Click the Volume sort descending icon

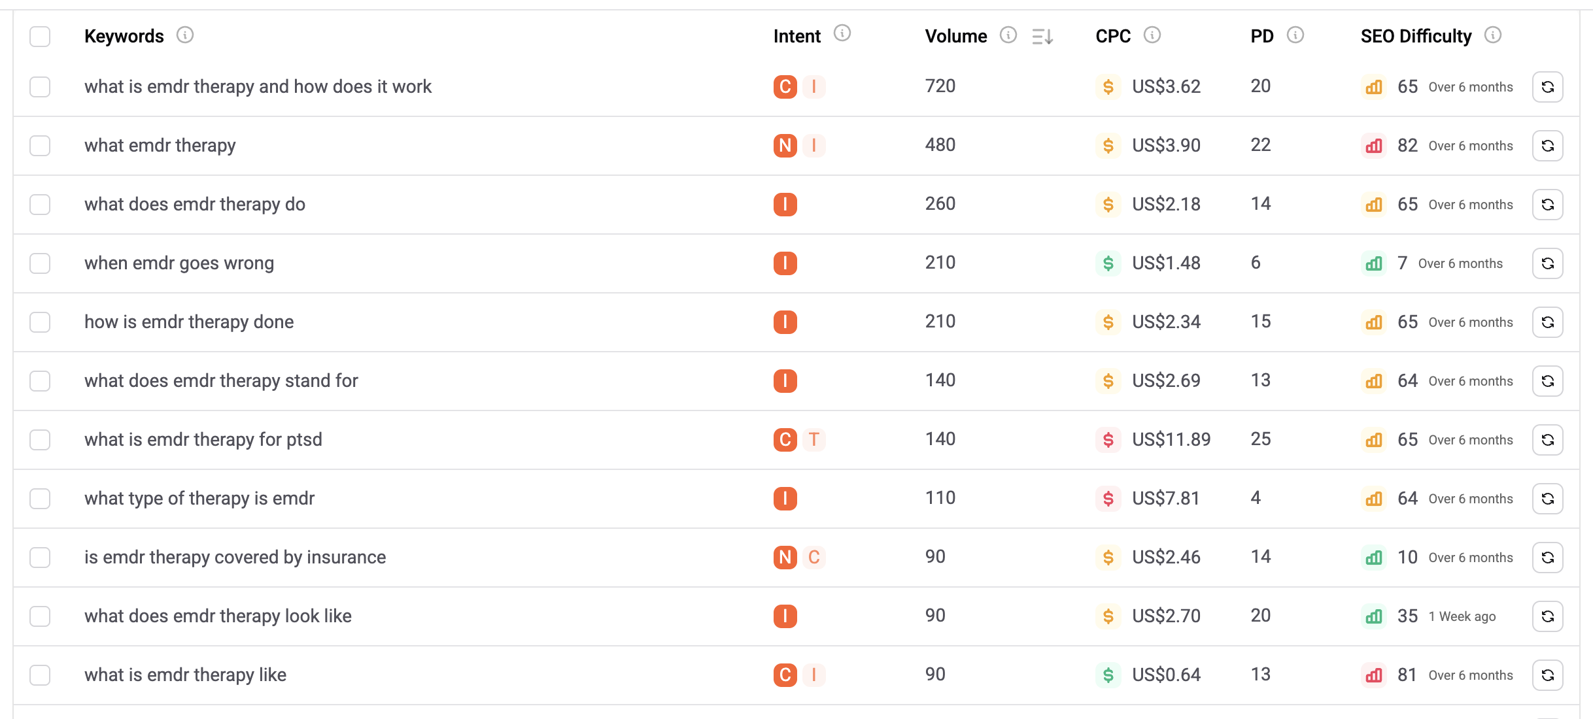pyautogui.click(x=1042, y=37)
